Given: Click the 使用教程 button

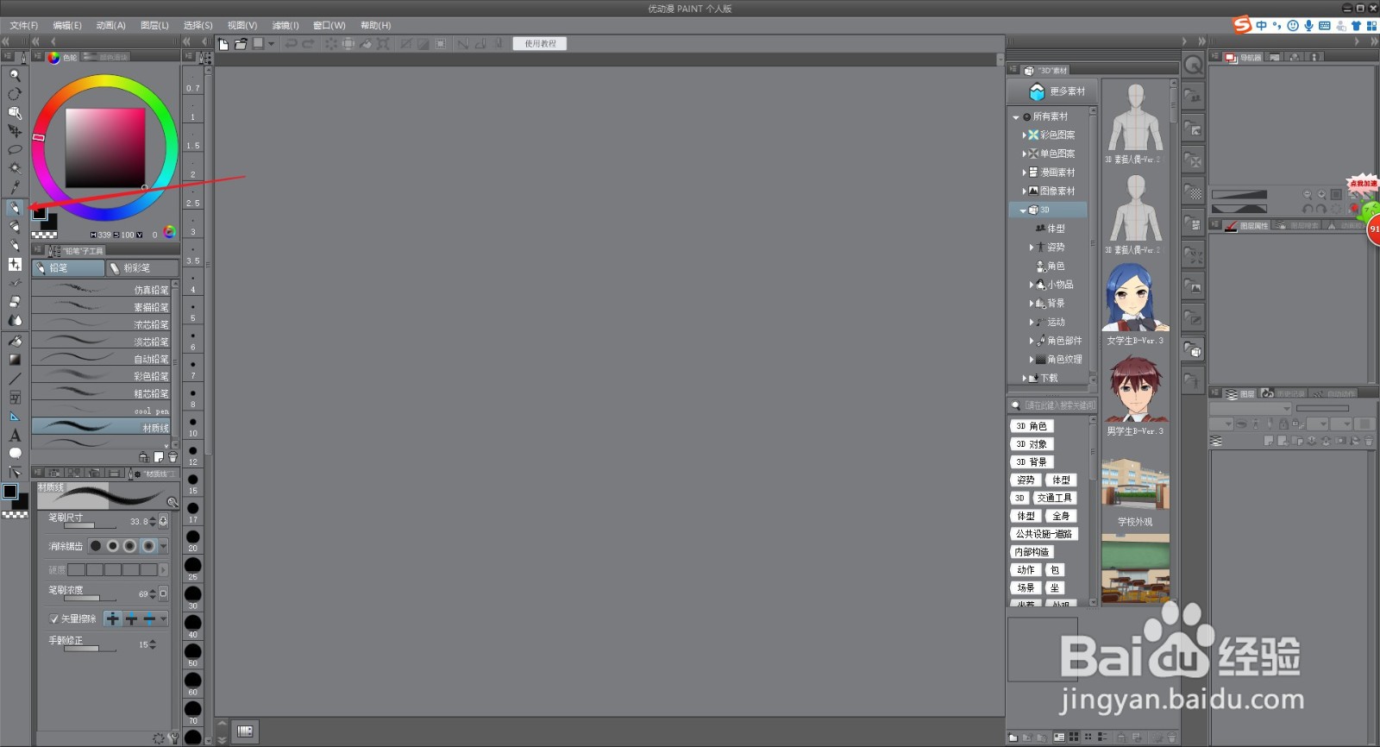Looking at the screenshot, I should click(x=540, y=44).
